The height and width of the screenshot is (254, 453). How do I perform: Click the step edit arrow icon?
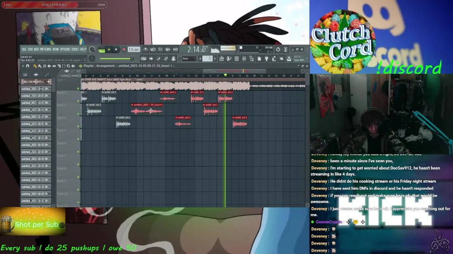[151, 59]
